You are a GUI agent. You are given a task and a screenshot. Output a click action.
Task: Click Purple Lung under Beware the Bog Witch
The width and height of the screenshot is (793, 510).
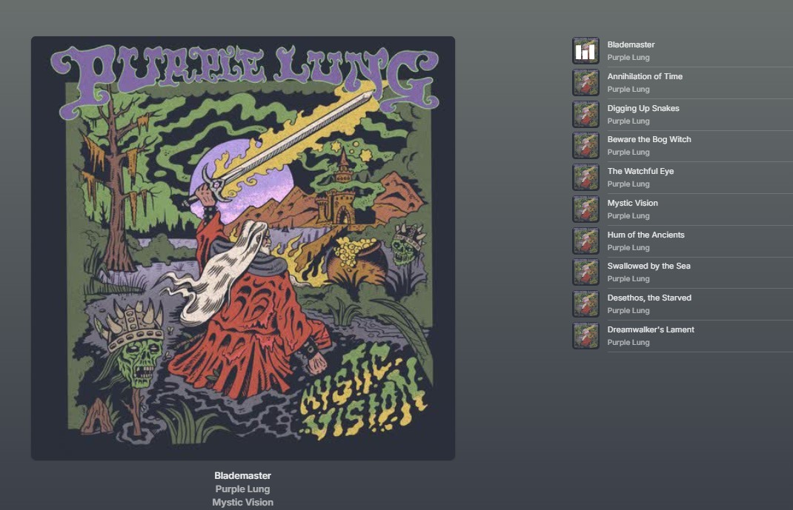click(x=628, y=152)
